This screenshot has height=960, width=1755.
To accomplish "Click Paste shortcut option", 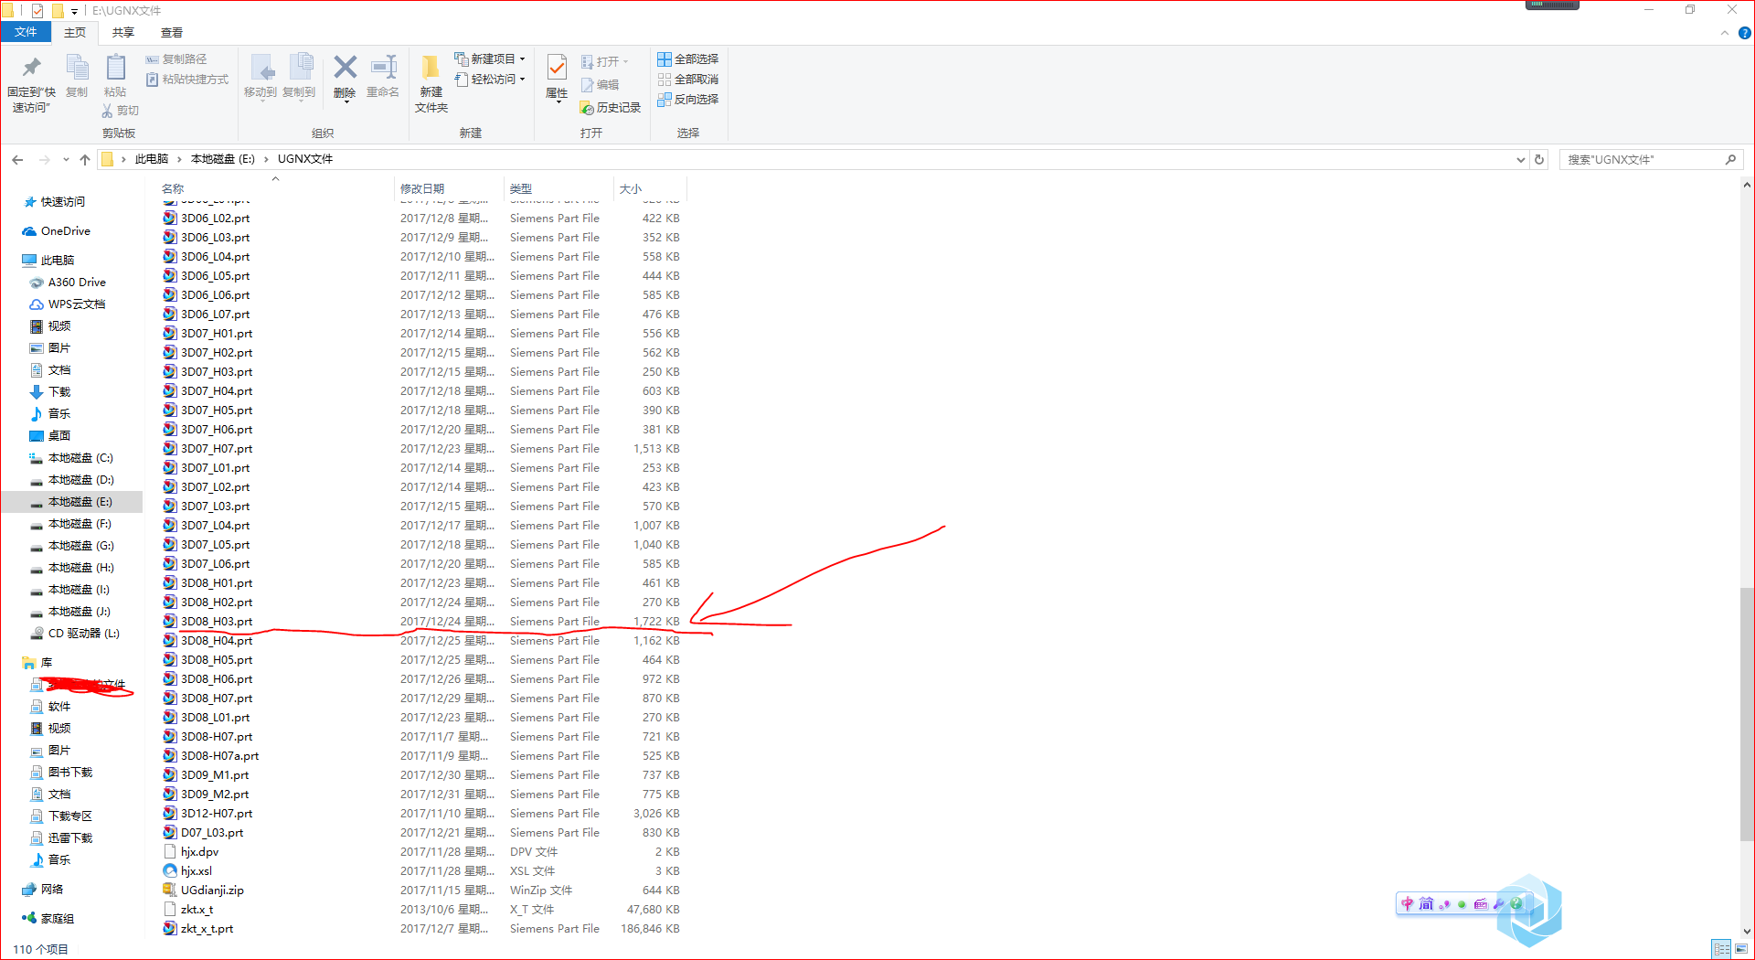I will 187,80.
